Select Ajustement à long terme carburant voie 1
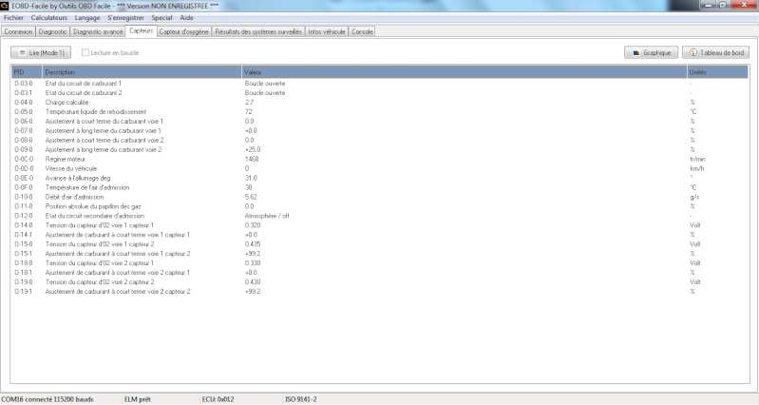This screenshot has width=759, height=405. pyautogui.click(x=380, y=130)
